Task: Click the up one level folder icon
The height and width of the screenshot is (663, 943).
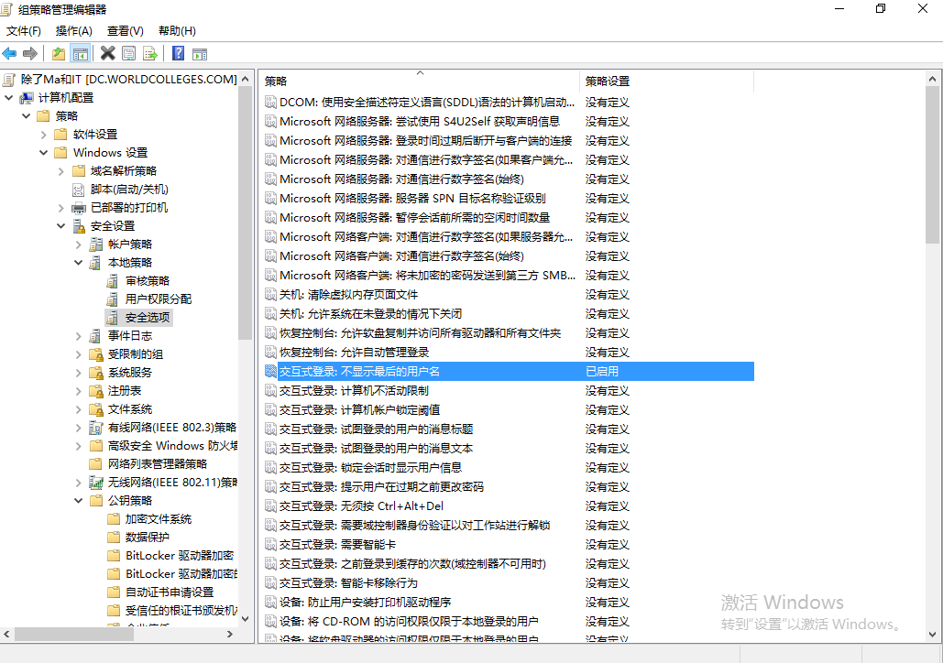Action: 59,54
